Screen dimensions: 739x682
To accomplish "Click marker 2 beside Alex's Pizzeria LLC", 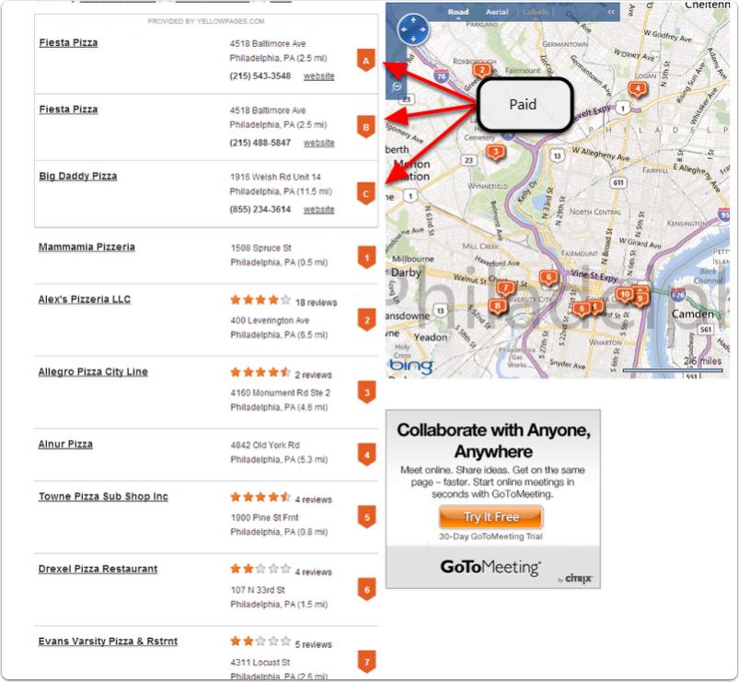I will [366, 320].
